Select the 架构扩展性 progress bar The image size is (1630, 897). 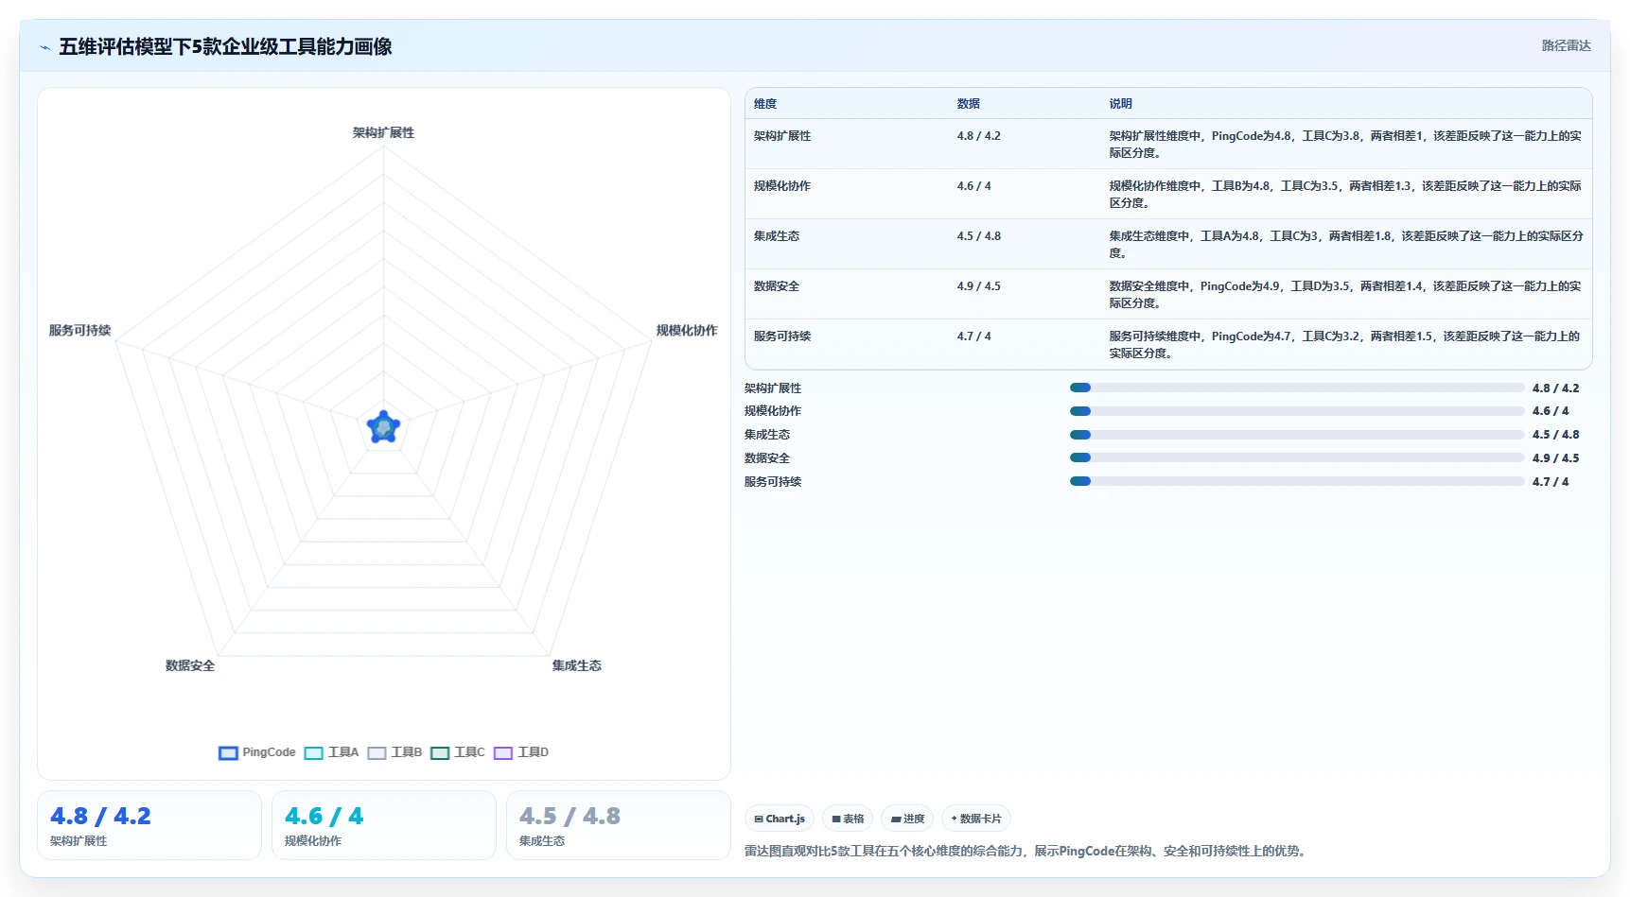tap(1296, 388)
